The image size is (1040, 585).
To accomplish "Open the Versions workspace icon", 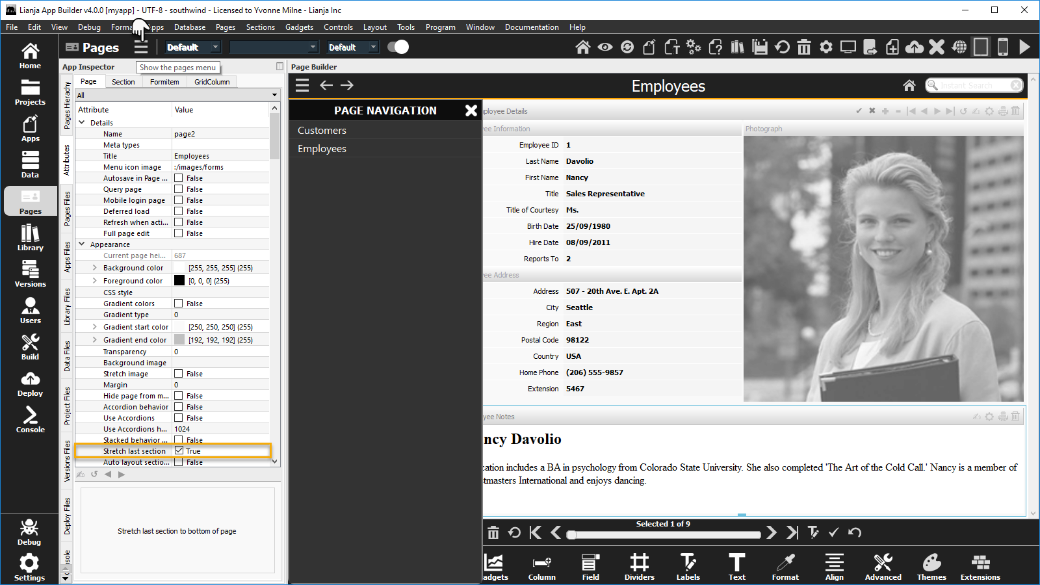I will pos(30,274).
